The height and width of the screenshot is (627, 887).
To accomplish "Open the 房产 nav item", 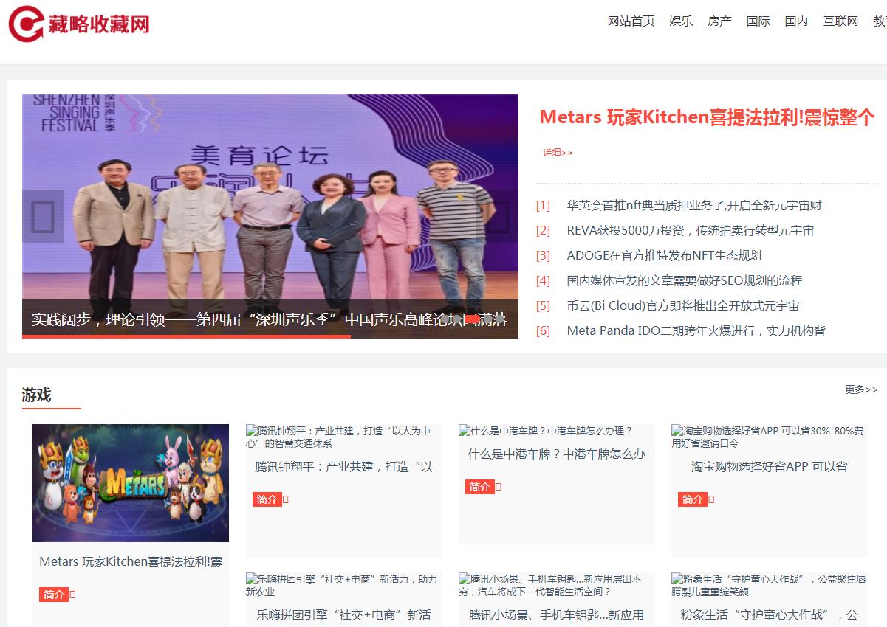I will [x=719, y=21].
